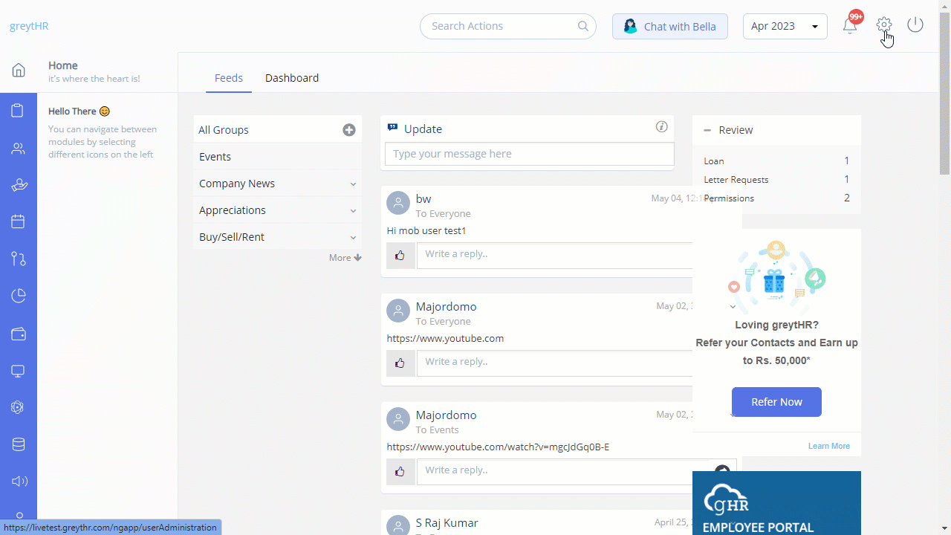
Task: Click reply field under bw post
Action: pyautogui.click(x=554, y=254)
